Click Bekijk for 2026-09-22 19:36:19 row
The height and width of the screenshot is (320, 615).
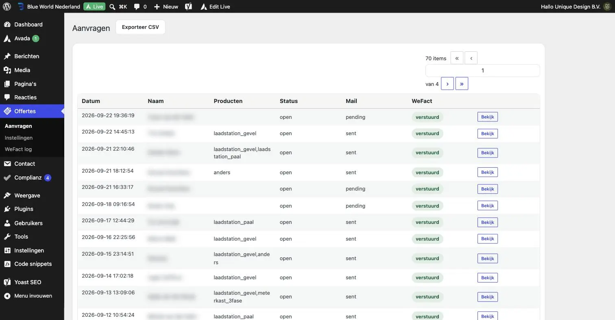coord(488,117)
